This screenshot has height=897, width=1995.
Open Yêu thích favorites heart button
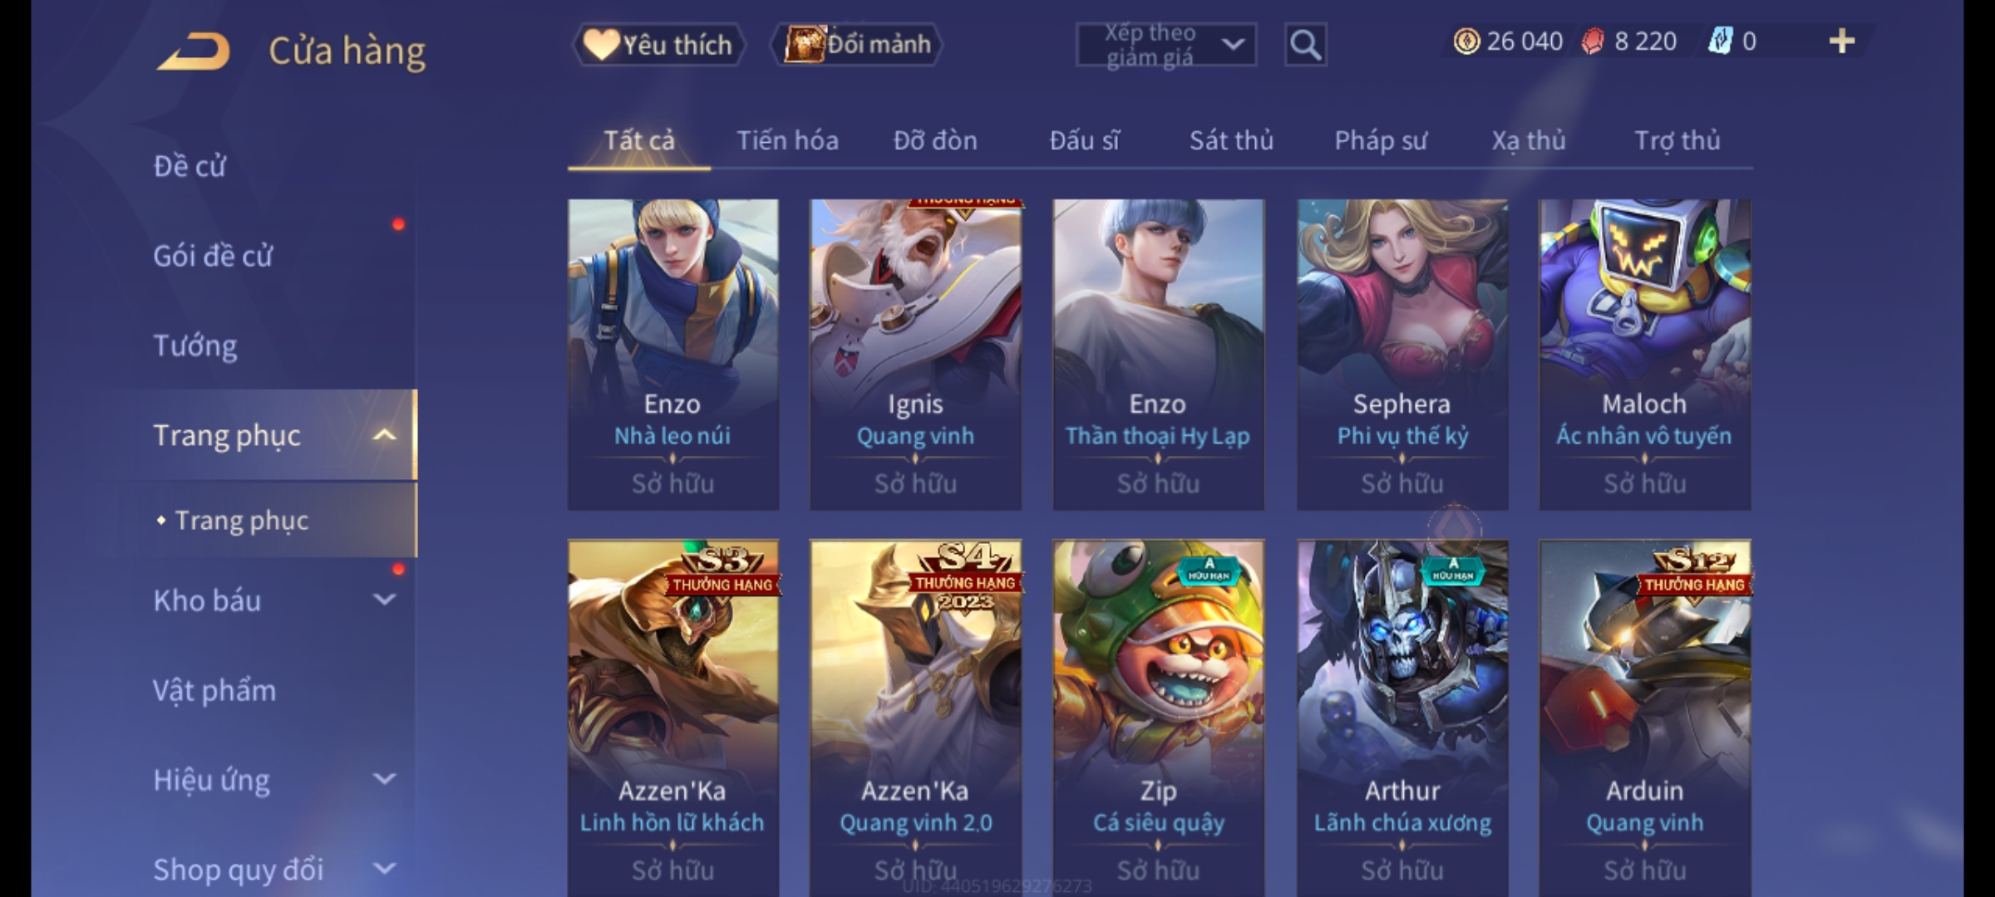click(658, 44)
